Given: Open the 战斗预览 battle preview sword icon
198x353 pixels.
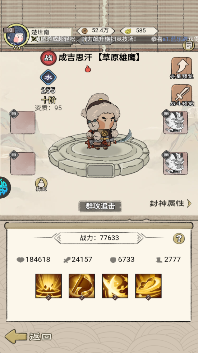Looking at the screenshot, I should coord(181,96).
